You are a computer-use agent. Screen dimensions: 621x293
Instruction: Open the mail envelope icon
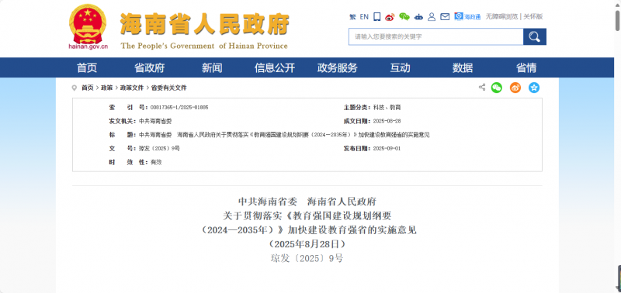coord(445,16)
